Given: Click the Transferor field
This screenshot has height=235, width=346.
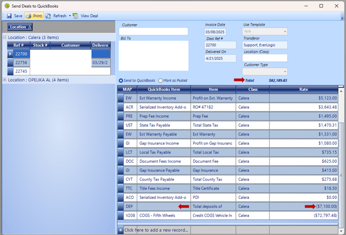Looking at the screenshot, I should (265, 45).
